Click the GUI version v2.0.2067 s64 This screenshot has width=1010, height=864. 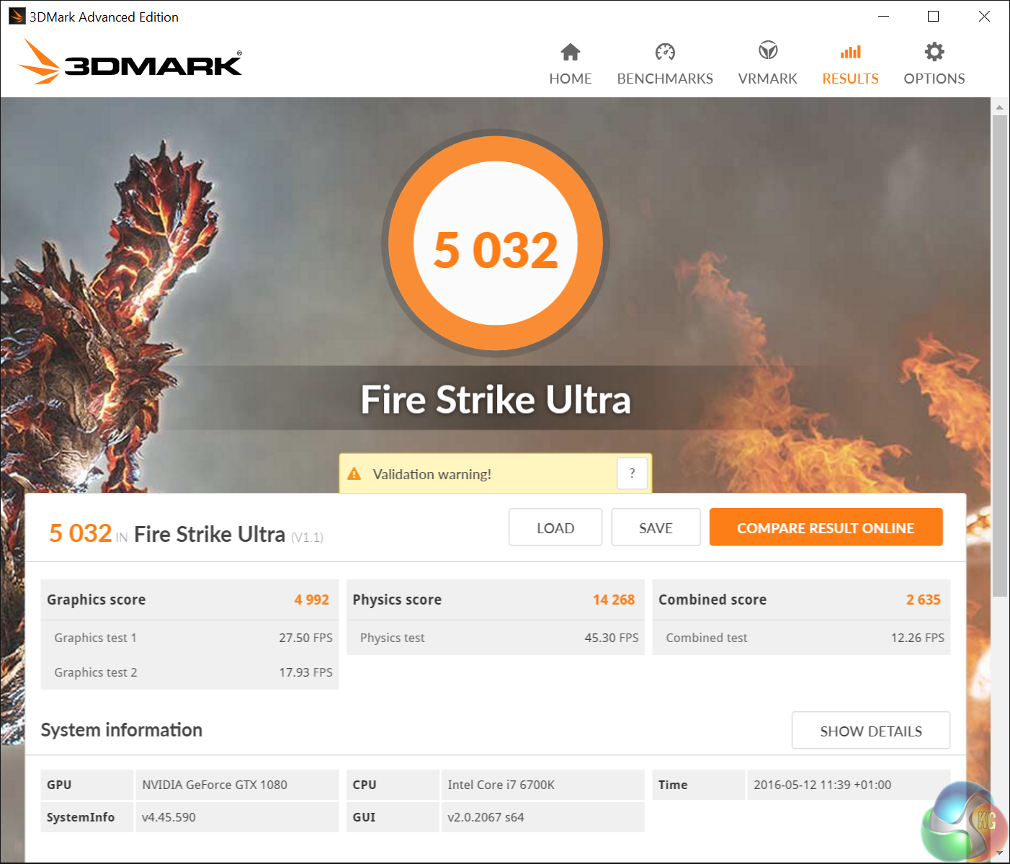click(486, 817)
